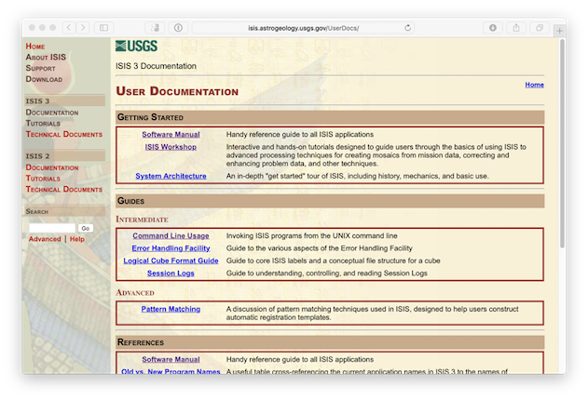Go back with Safari's back arrow
Screen dimensions: 588x400
(69, 28)
